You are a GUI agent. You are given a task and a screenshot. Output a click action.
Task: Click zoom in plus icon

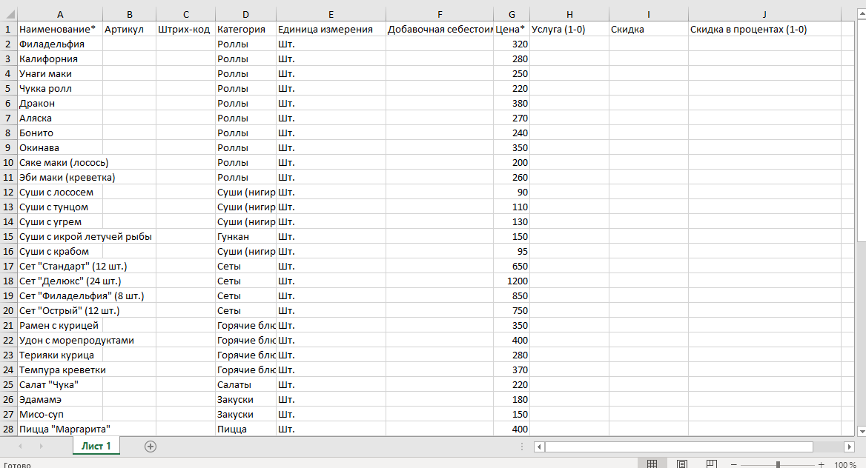point(821,464)
